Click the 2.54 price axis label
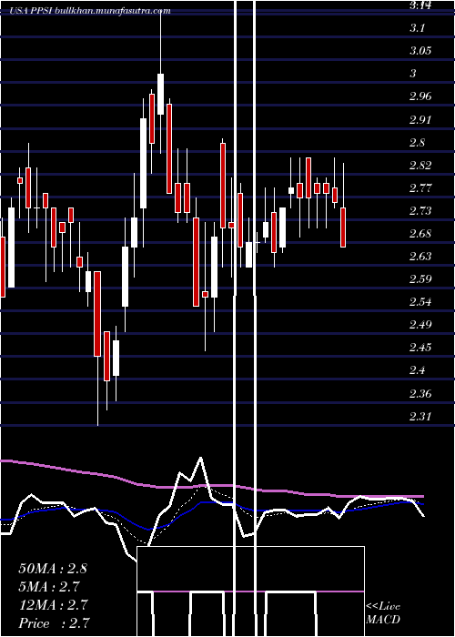The width and height of the screenshot is (455, 637). [x=420, y=302]
